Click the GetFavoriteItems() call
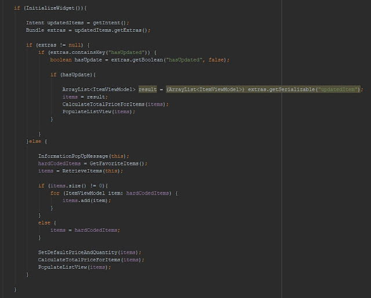 [x=117, y=164]
